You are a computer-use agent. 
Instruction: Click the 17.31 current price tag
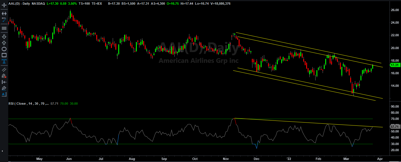coord(395,65)
